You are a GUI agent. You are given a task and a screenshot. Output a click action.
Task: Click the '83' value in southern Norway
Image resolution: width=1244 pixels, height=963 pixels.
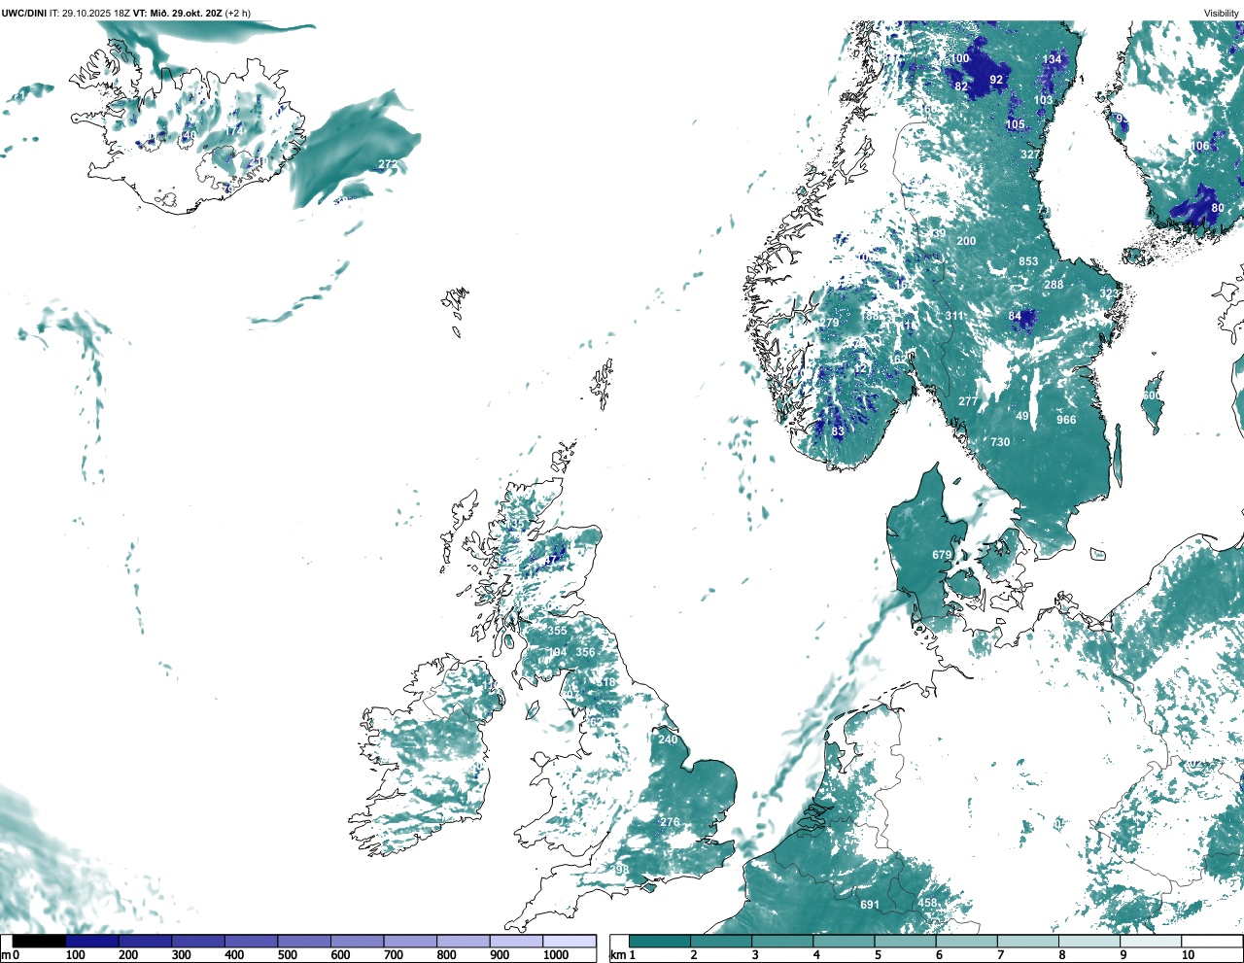(x=838, y=431)
